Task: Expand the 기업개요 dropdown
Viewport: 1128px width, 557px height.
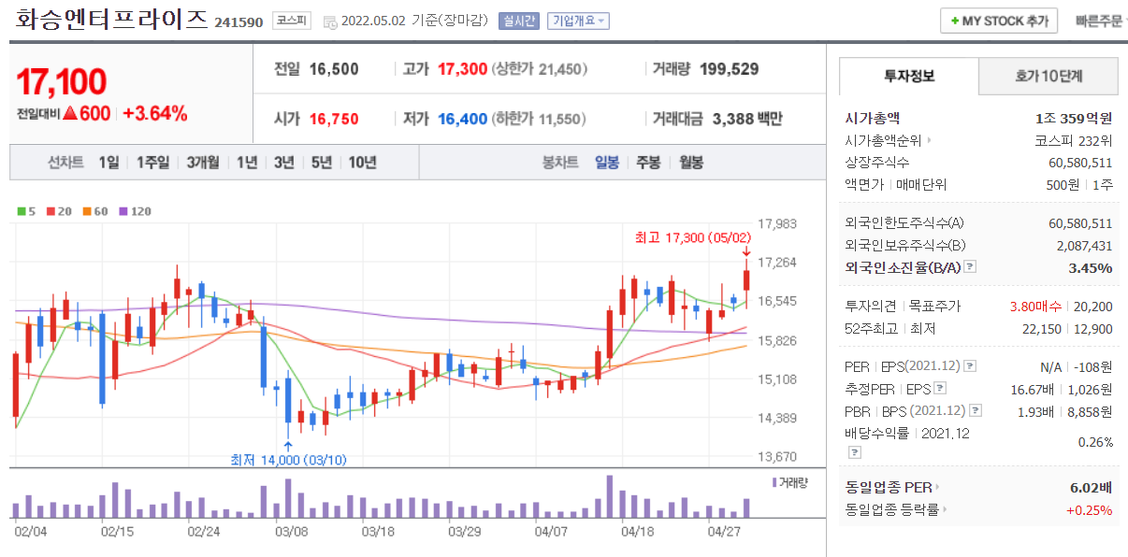Action: click(578, 21)
